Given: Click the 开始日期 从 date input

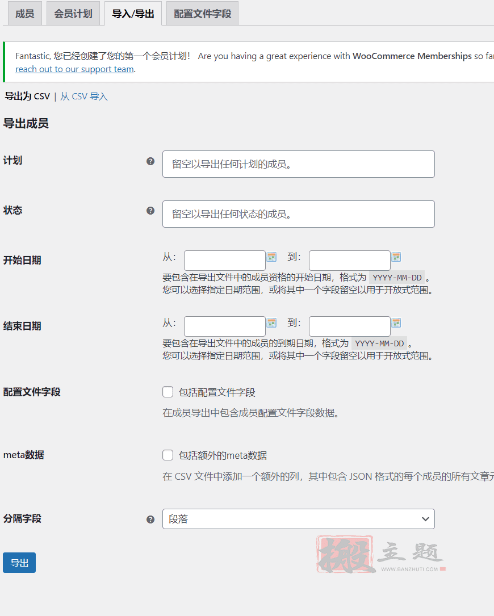Looking at the screenshot, I should (225, 260).
